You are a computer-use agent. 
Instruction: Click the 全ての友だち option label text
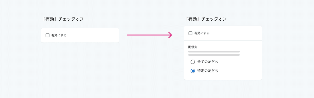(x=208, y=62)
